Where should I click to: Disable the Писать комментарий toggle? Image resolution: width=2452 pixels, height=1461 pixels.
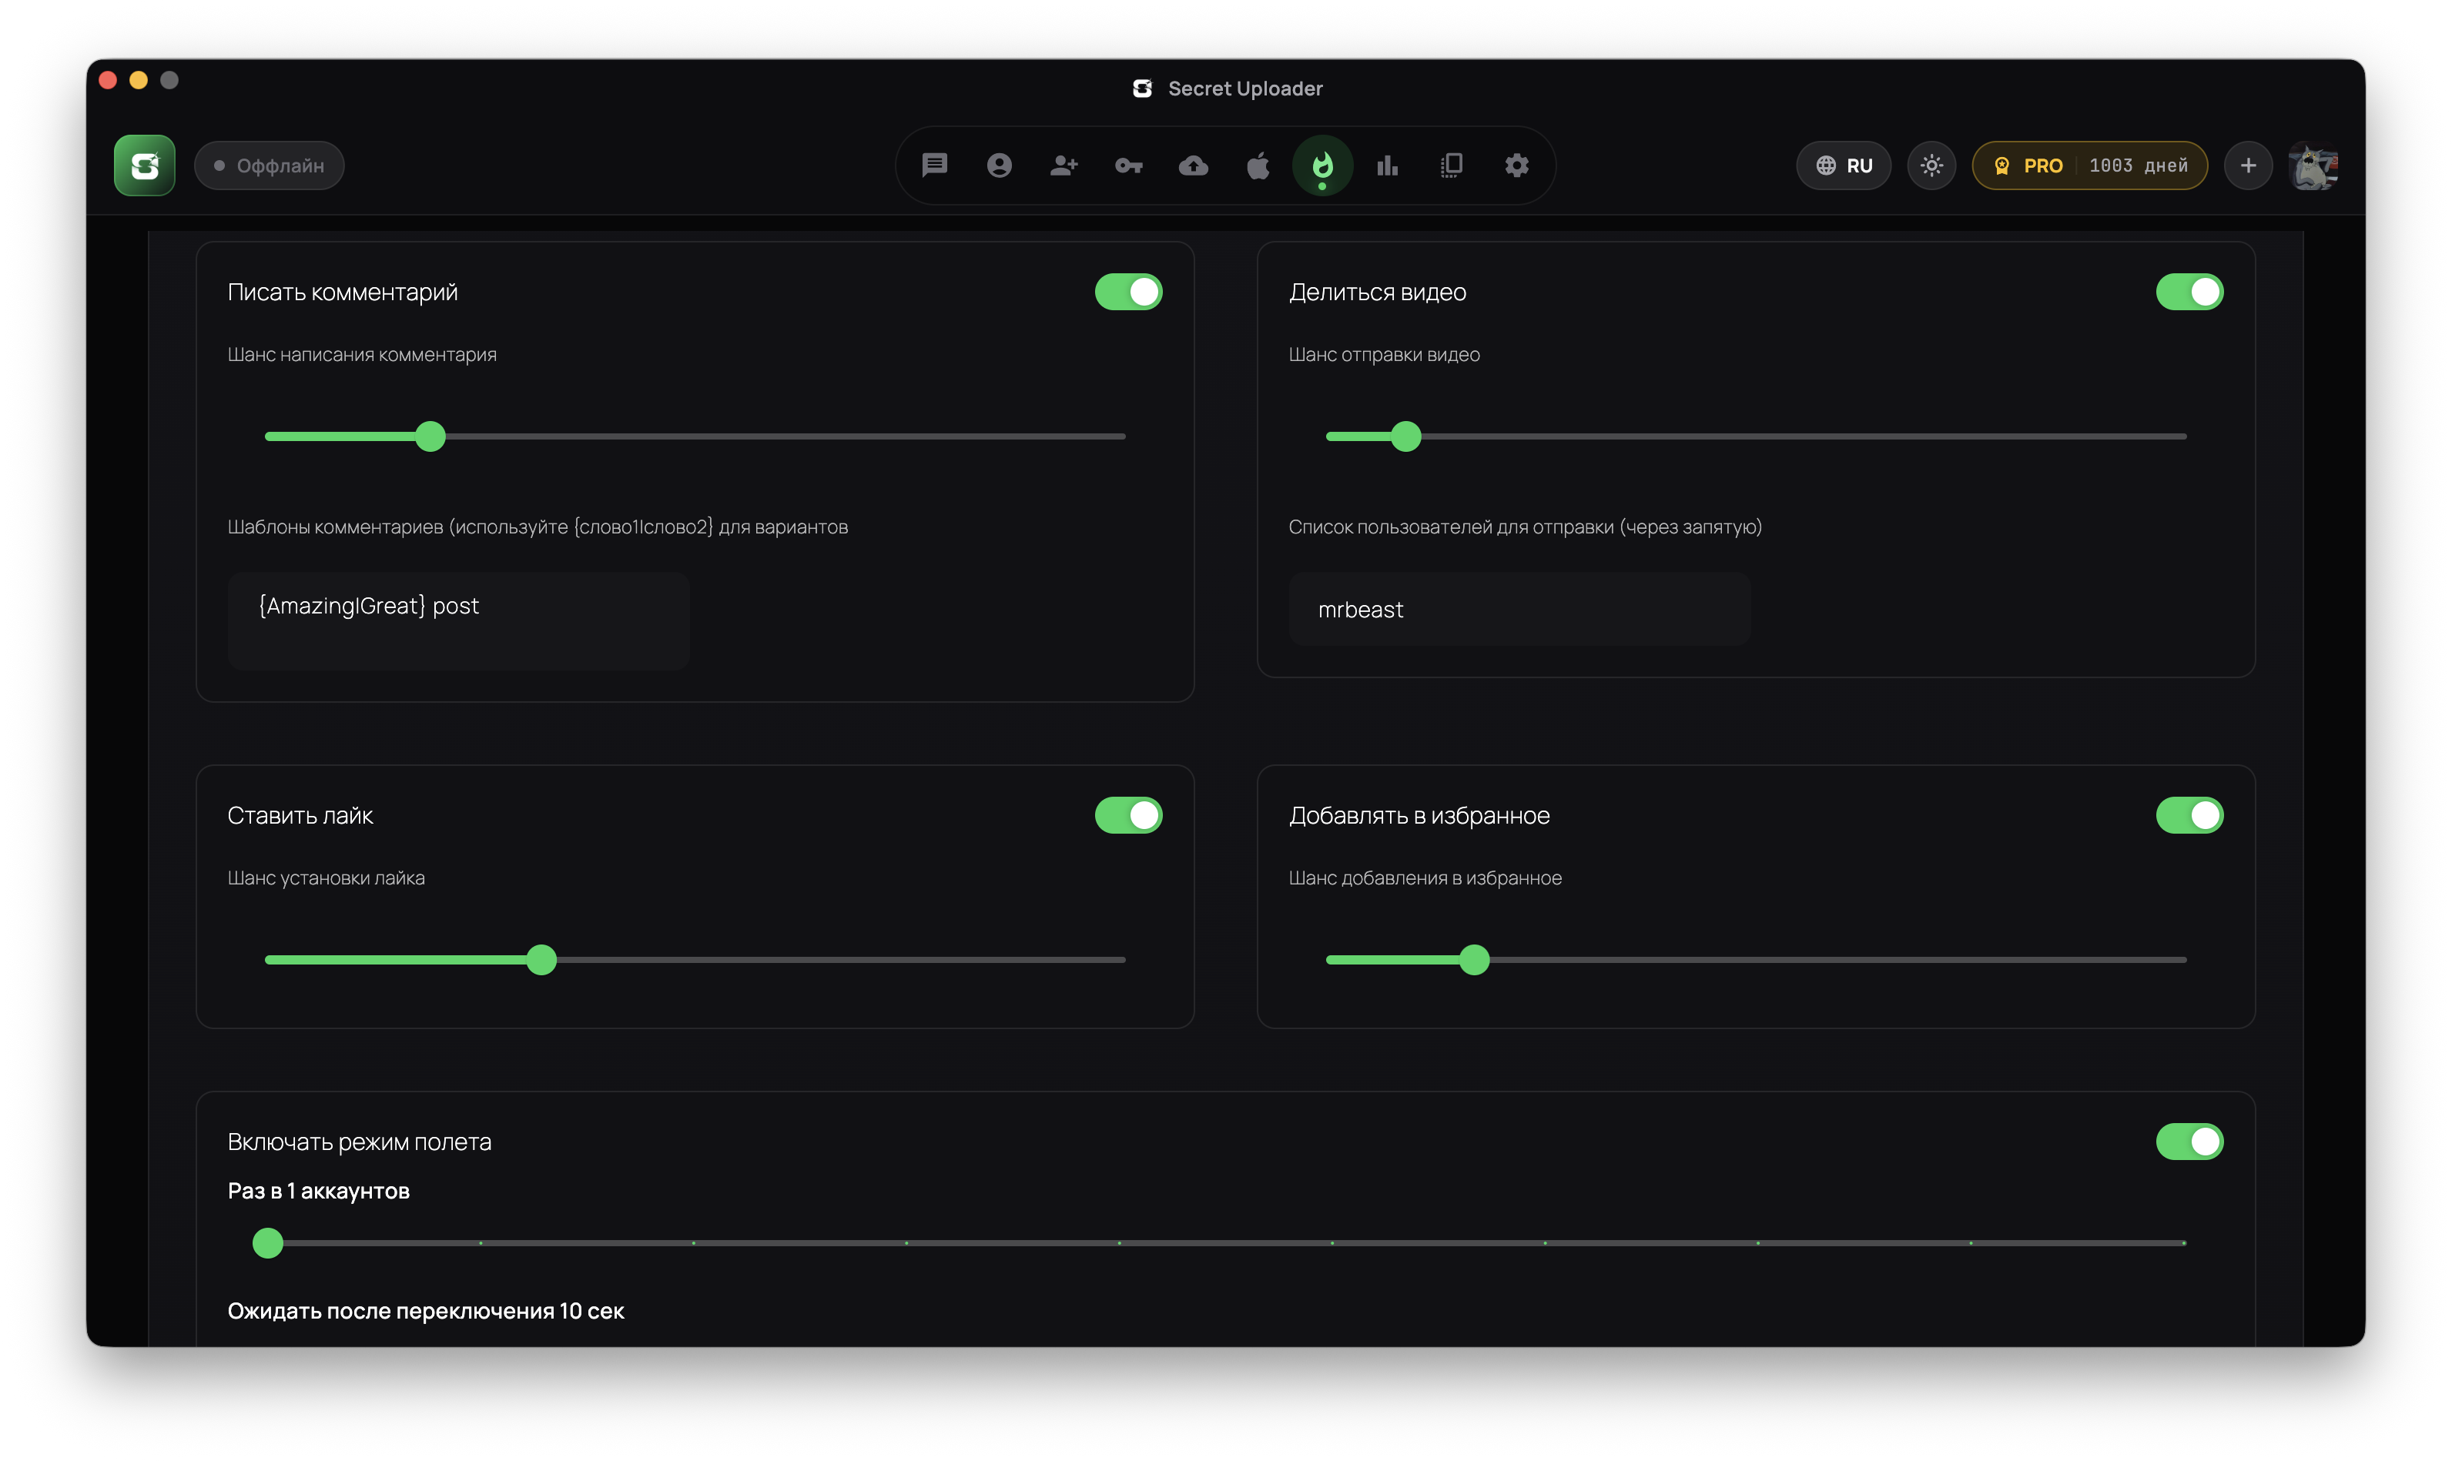1128,292
